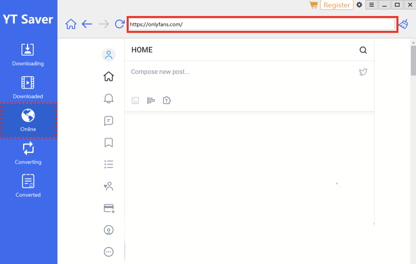This screenshot has width=416, height=264.
Task: Navigate back in the built-in browser
Action: coord(87,24)
